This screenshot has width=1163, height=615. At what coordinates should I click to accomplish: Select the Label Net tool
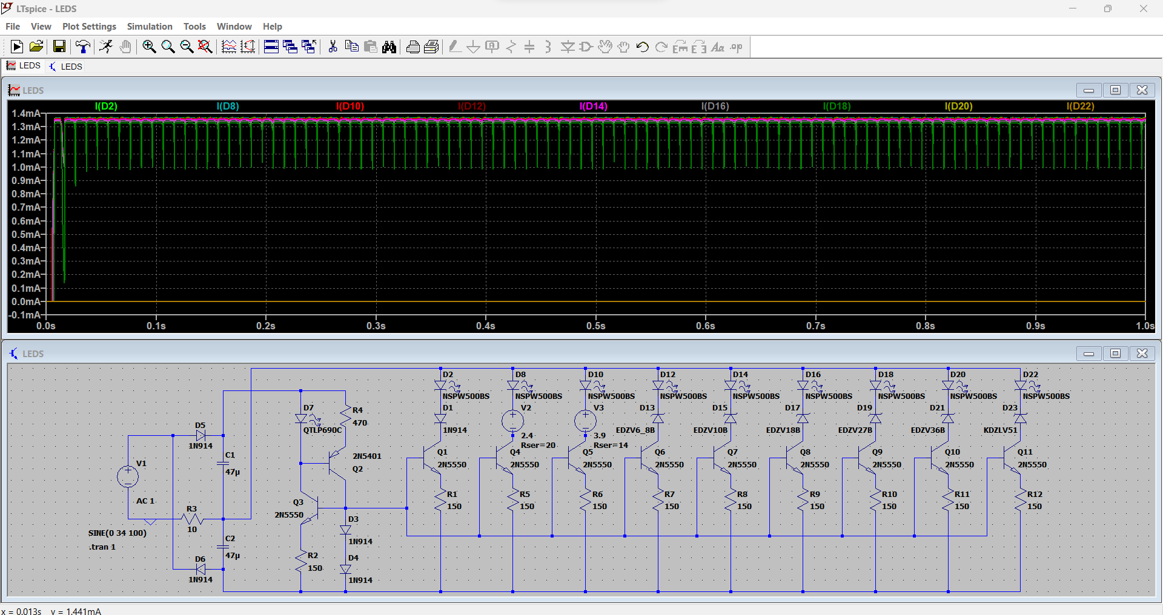(492, 47)
